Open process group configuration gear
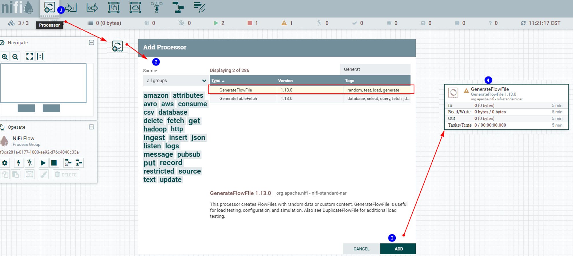573x256 pixels. pos(5,163)
